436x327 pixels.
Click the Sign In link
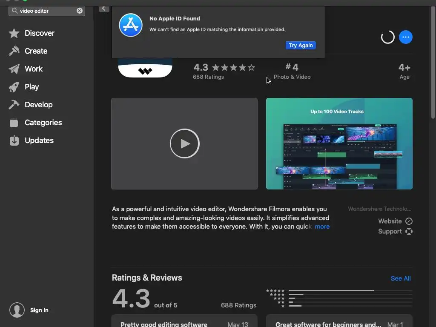(x=39, y=310)
